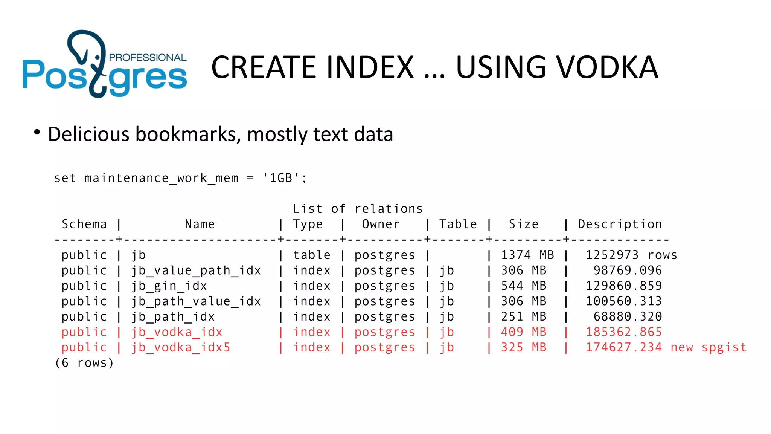771x434 pixels.
Task: Click the 'new spgist' note
Action: (709, 348)
